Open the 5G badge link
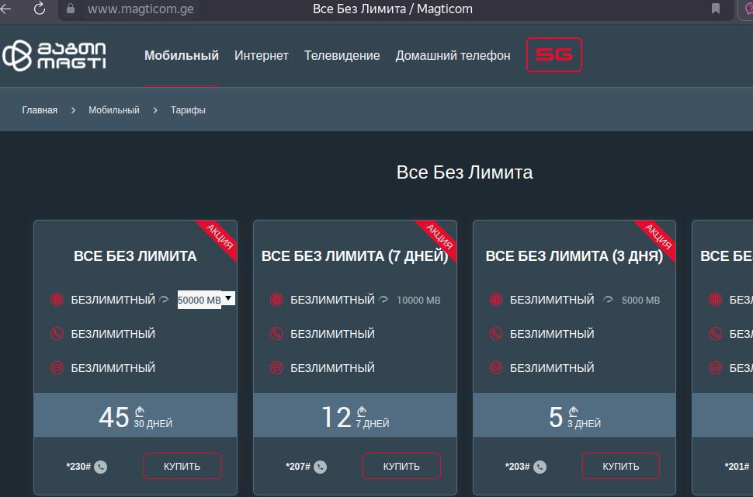The height and width of the screenshot is (497, 753). (554, 54)
